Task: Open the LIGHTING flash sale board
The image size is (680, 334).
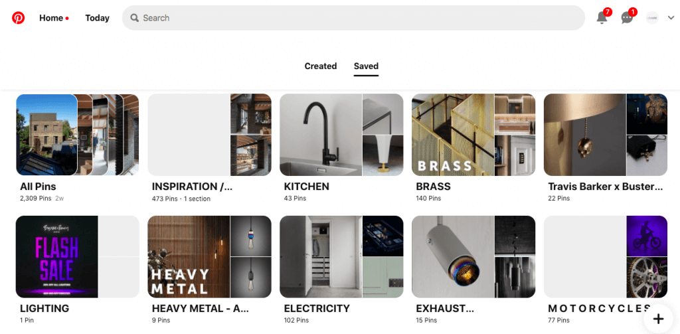Action: click(x=78, y=257)
